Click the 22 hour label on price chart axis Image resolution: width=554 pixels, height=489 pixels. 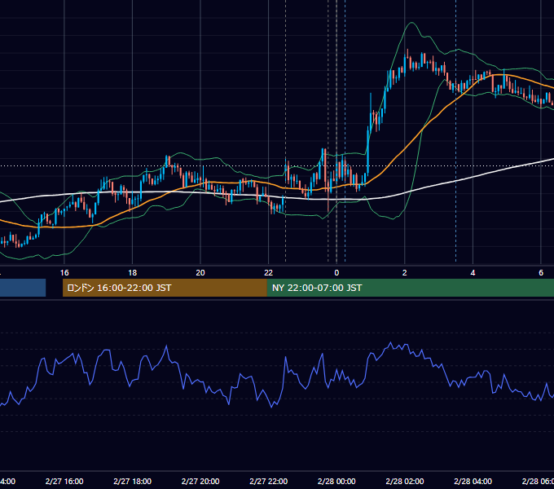point(269,273)
